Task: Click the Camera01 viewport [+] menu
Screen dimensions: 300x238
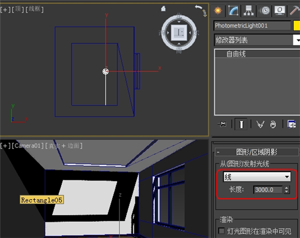Action: 5,146
